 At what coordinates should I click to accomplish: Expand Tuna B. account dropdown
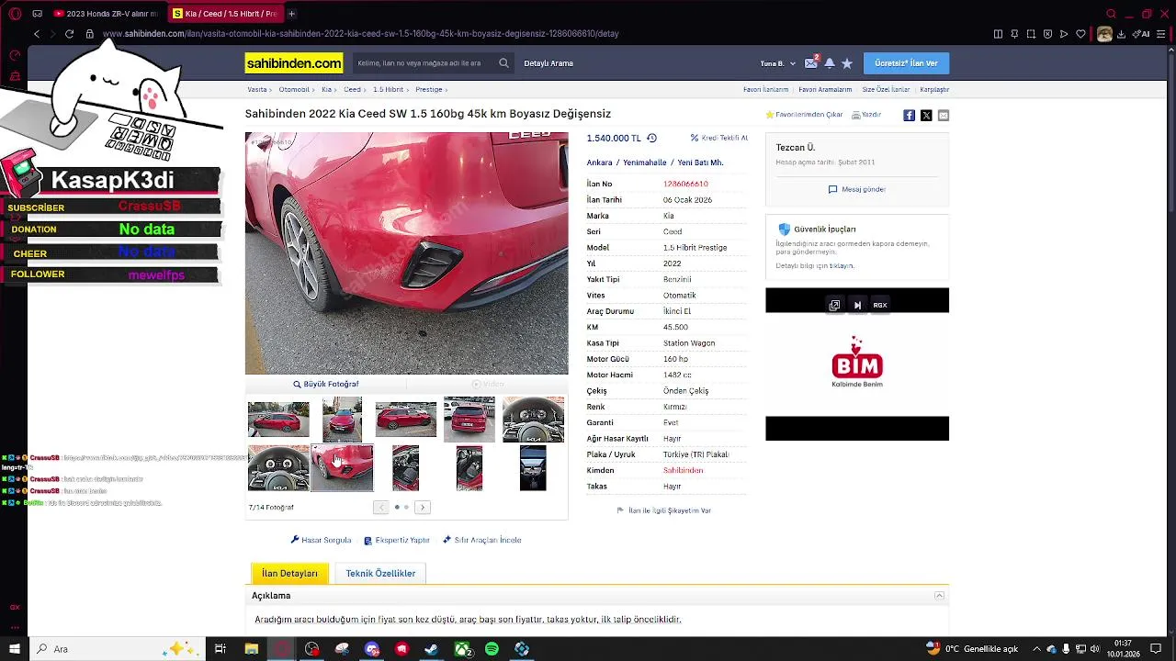pos(778,63)
